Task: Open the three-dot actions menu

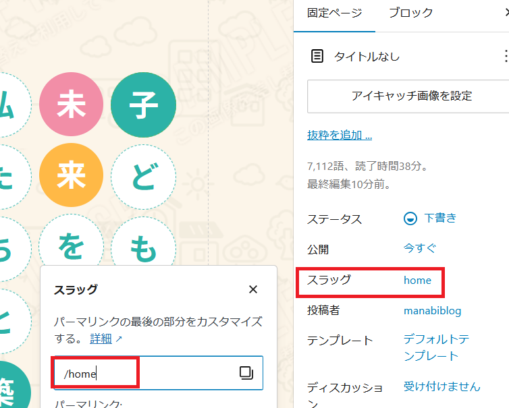Action: (x=504, y=57)
